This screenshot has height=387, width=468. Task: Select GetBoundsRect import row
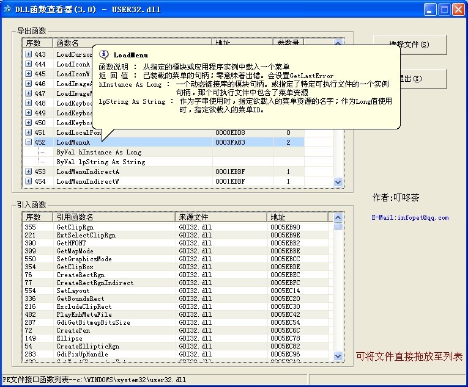[x=177, y=298]
